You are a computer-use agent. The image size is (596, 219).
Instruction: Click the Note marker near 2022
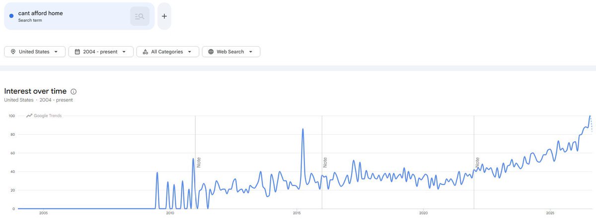[477, 162]
